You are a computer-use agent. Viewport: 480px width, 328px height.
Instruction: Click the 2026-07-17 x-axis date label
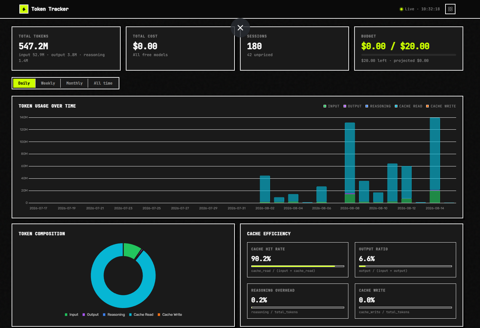tap(38, 208)
